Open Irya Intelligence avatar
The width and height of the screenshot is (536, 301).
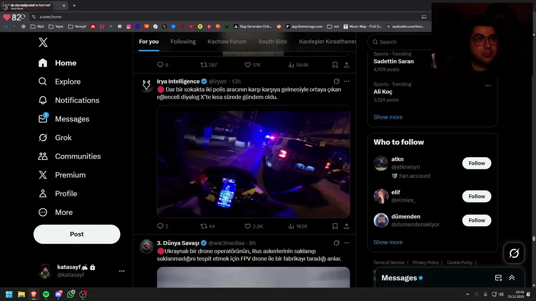[x=147, y=84]
